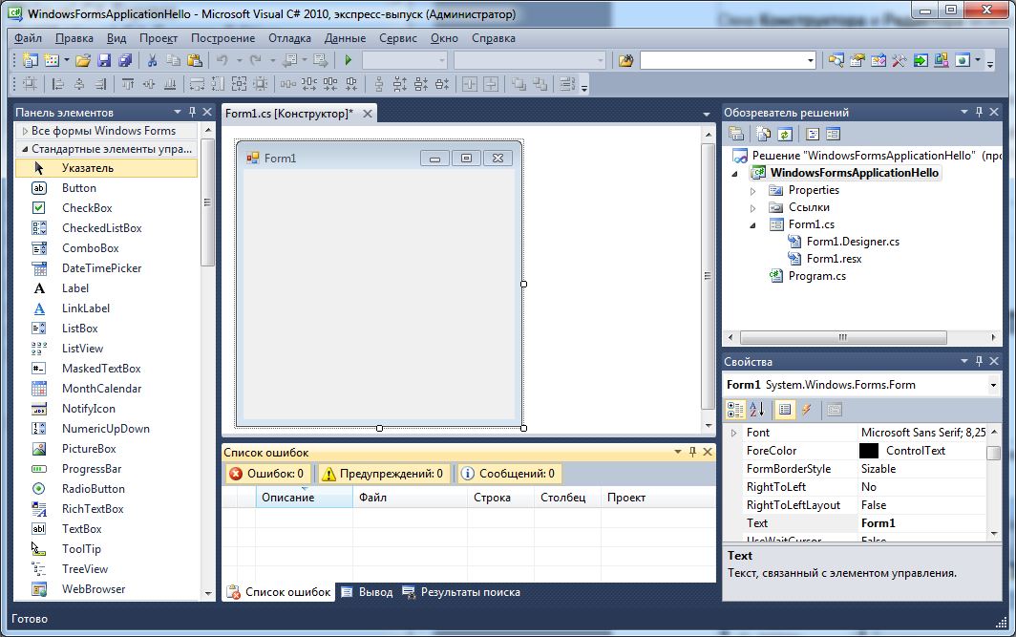This screenshot has width=1016, height=637.
Task: Toggle the Ошибок: 0 errors filter
Action: pyautogui.click(x=267, y=474)
